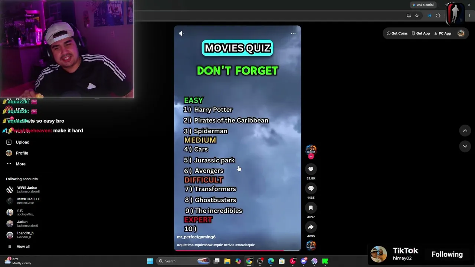Click the #moviequiz hashtag
Image resolution: width=475 pixels, height=267 pixels.
coord(245,245)
